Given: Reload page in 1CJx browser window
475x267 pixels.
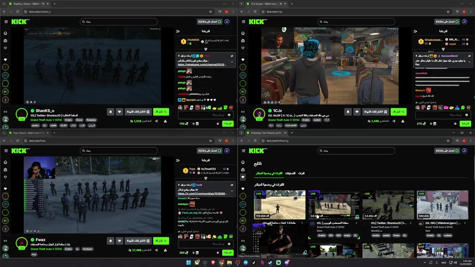Looking at the screenshot, I should (256, 11).
